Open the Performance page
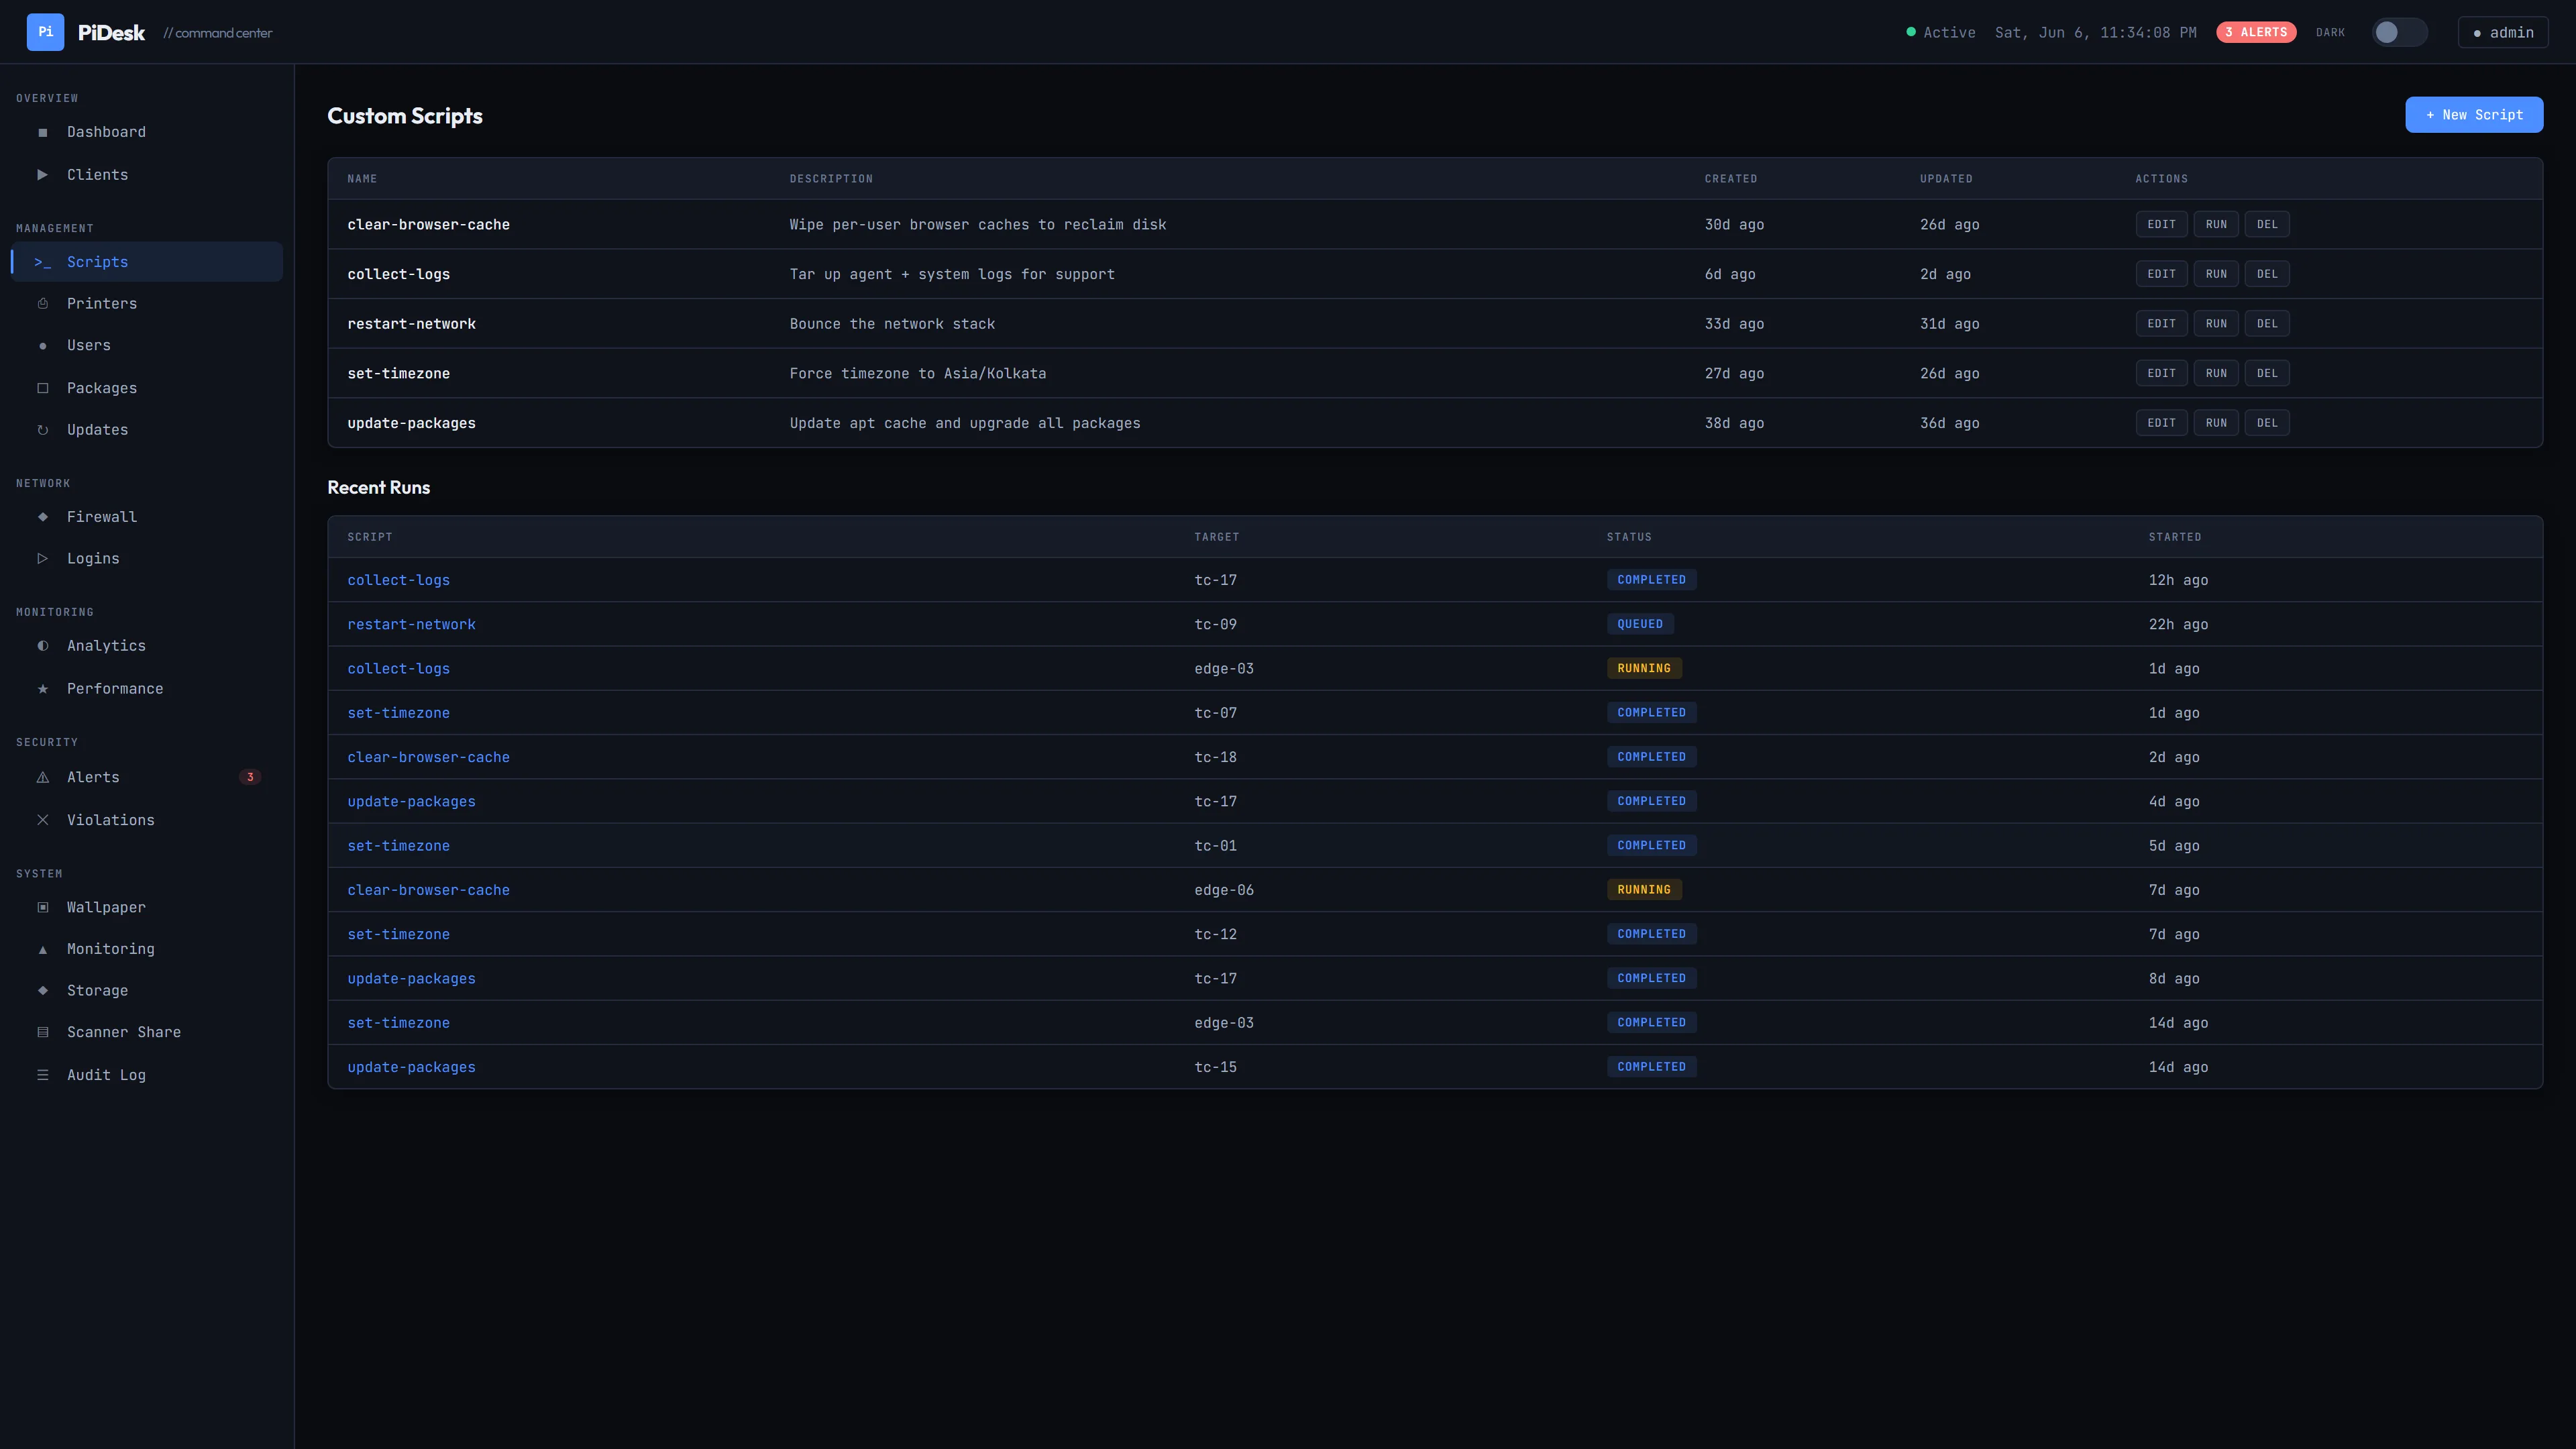Image resolution: width=2576 pixels, height=1449 pixels. 147,689
